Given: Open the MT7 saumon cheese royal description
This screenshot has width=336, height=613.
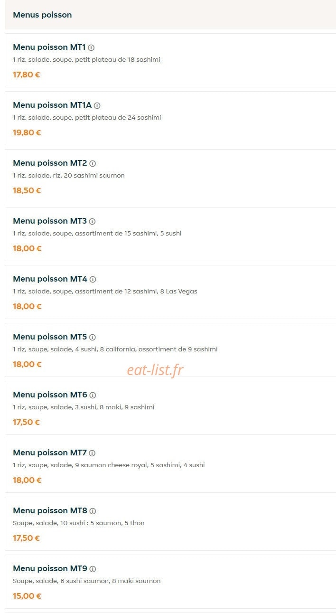Looking at the screenshot, I should point(109,465).
